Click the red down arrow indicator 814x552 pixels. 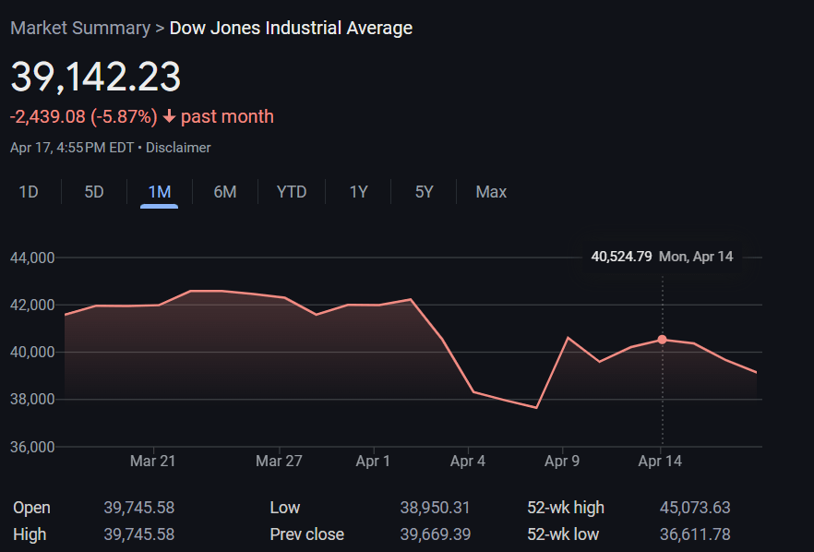(x=169, y=117)
